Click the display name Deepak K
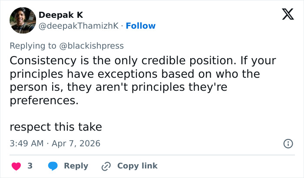 click(61, 15)
